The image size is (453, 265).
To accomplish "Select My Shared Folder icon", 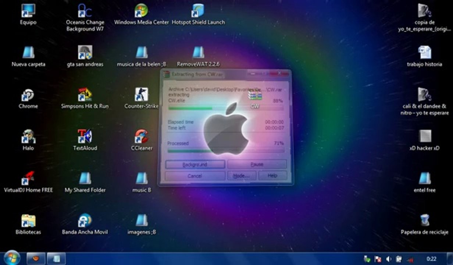I will (x=85, y=183).
